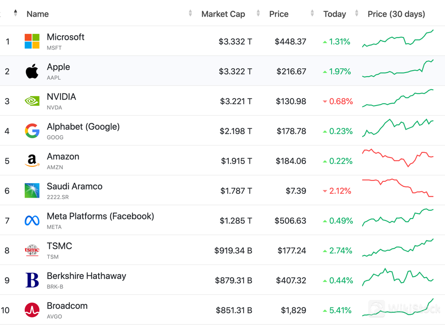Click the Apple logo icon

click(32, 72)
